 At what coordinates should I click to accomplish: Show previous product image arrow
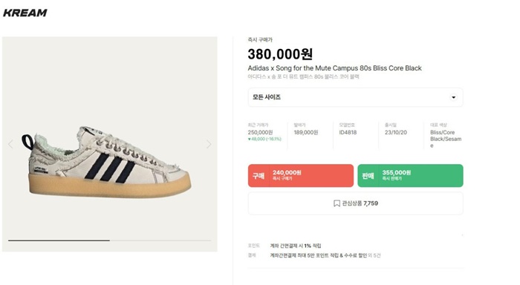click(x=10, y=144)
